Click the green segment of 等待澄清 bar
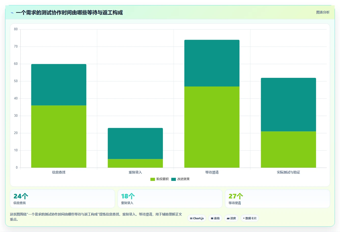 coord(212,127)
